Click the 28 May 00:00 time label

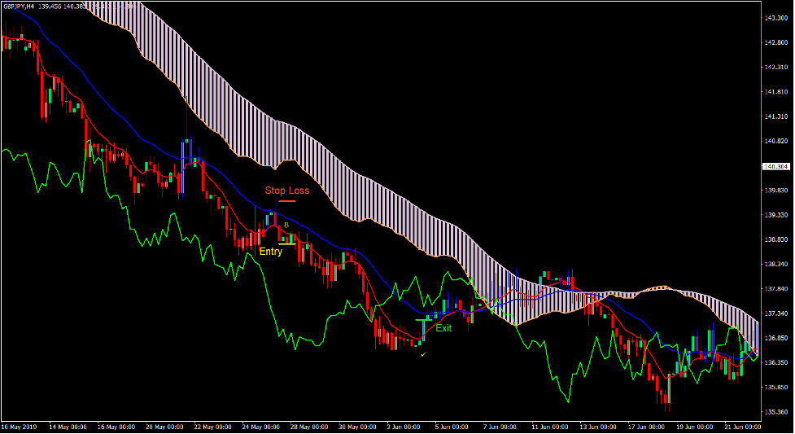click(x=310, y=427)
